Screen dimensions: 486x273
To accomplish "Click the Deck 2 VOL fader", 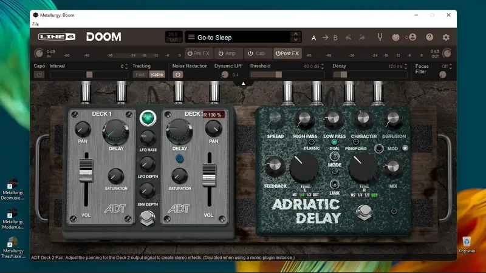I will 209,175.
